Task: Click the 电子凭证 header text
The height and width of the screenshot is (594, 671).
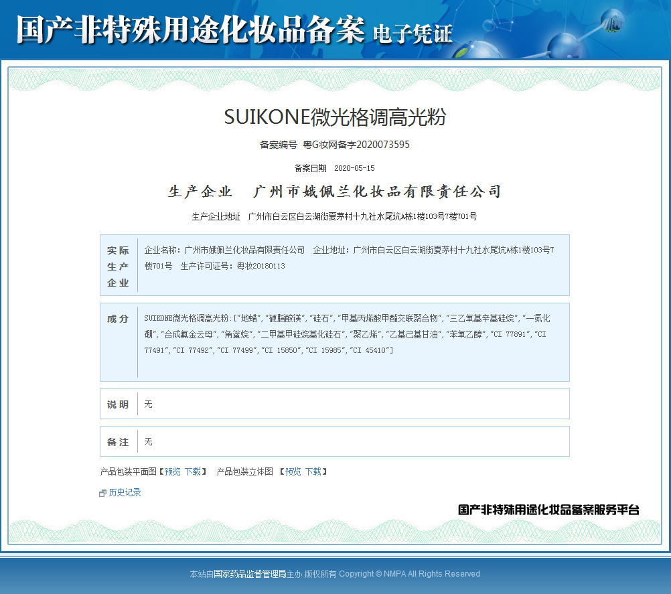Action: point(412,33)
